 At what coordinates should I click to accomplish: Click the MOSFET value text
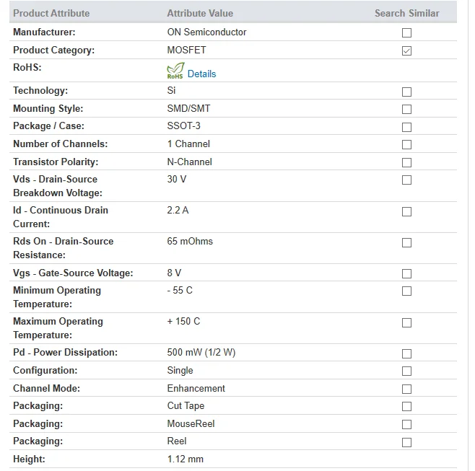point(186,50)
